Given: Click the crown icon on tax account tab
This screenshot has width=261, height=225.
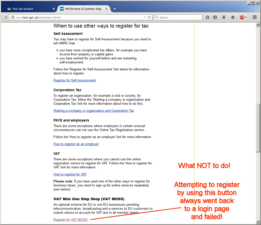Looking at the screenshot, I should coord(9,9).
